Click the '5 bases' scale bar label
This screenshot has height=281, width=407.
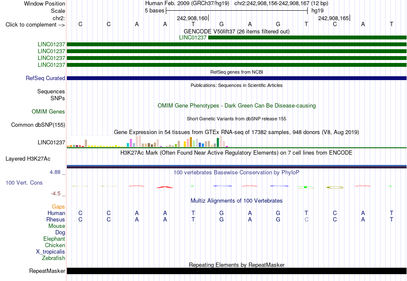pyautogui.click(x=154, y=11)
